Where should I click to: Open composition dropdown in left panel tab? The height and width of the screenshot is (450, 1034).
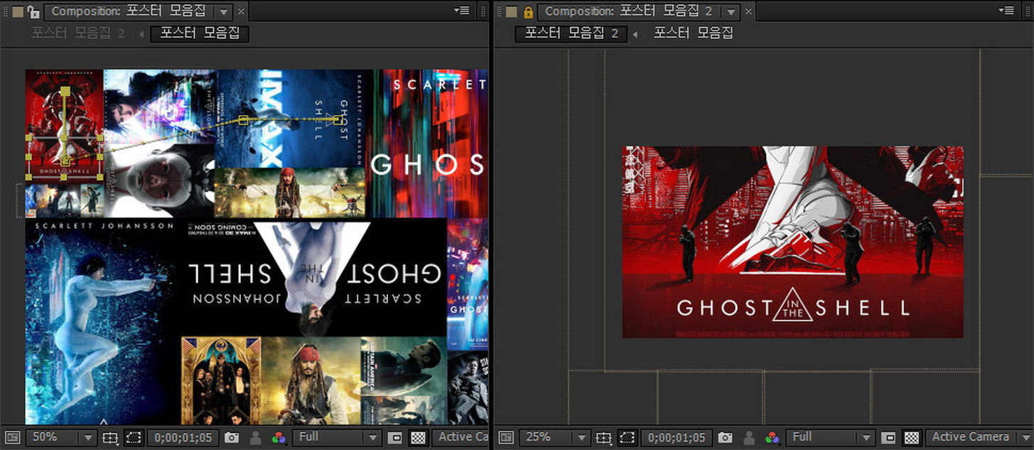tap(223, 12)
